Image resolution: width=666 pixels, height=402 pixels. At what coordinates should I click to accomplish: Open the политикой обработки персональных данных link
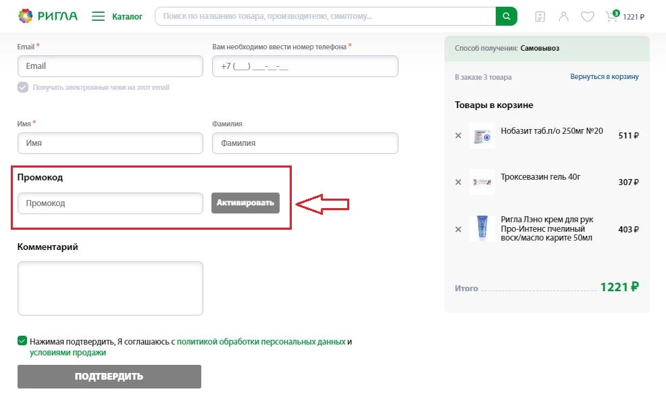[x=261, y=342]
